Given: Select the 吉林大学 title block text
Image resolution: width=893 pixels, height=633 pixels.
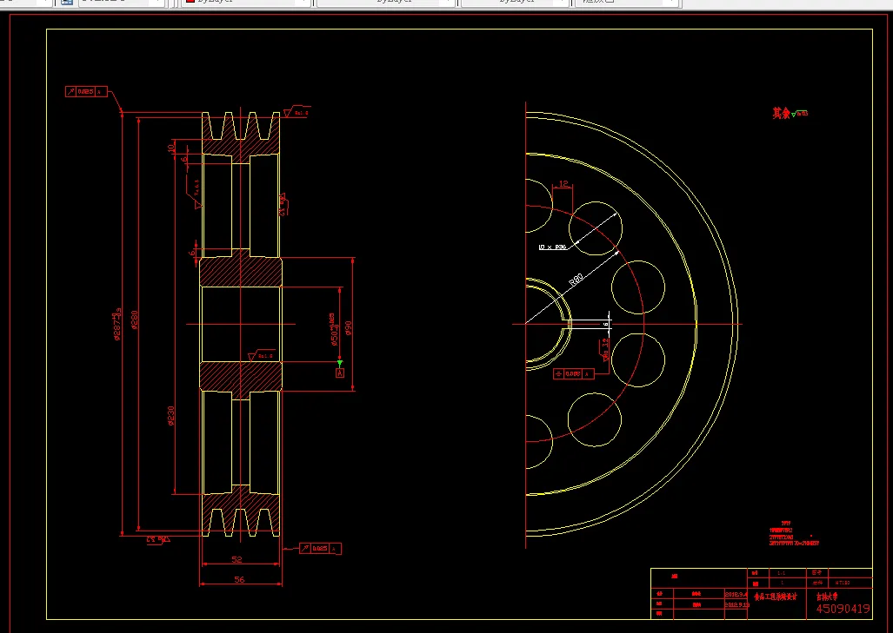Looking at the screenshot, I should pos(827,597).
